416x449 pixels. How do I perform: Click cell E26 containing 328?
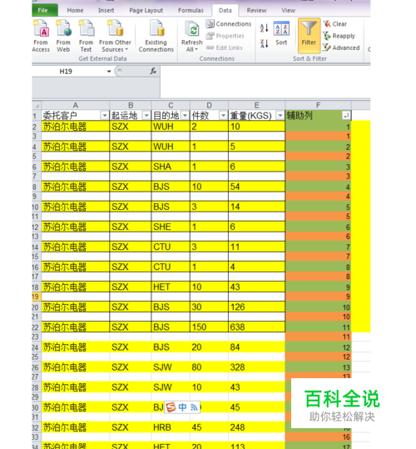[257, 367]
